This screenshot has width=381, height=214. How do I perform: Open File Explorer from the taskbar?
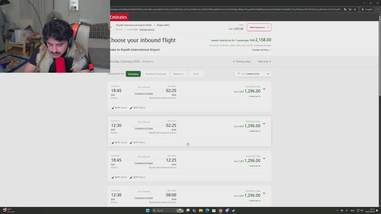tap(201, 210)
